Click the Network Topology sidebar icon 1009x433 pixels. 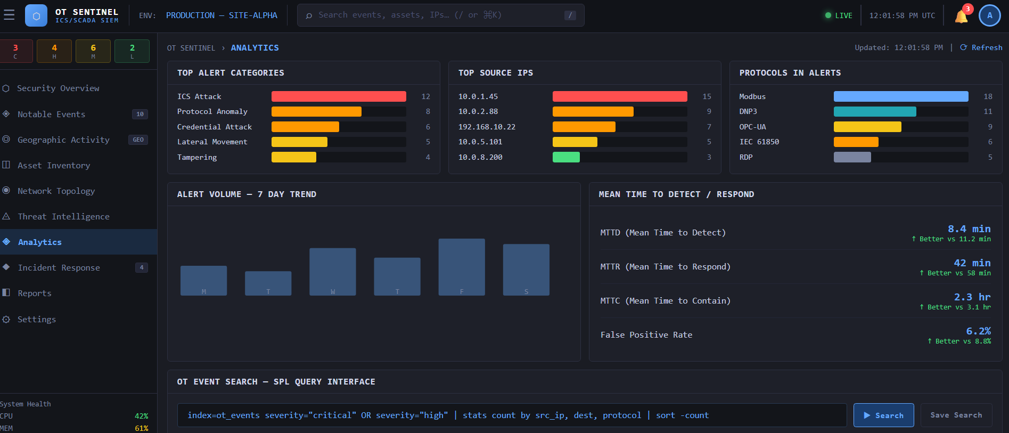pyautogui.click(x=6, y=191)
